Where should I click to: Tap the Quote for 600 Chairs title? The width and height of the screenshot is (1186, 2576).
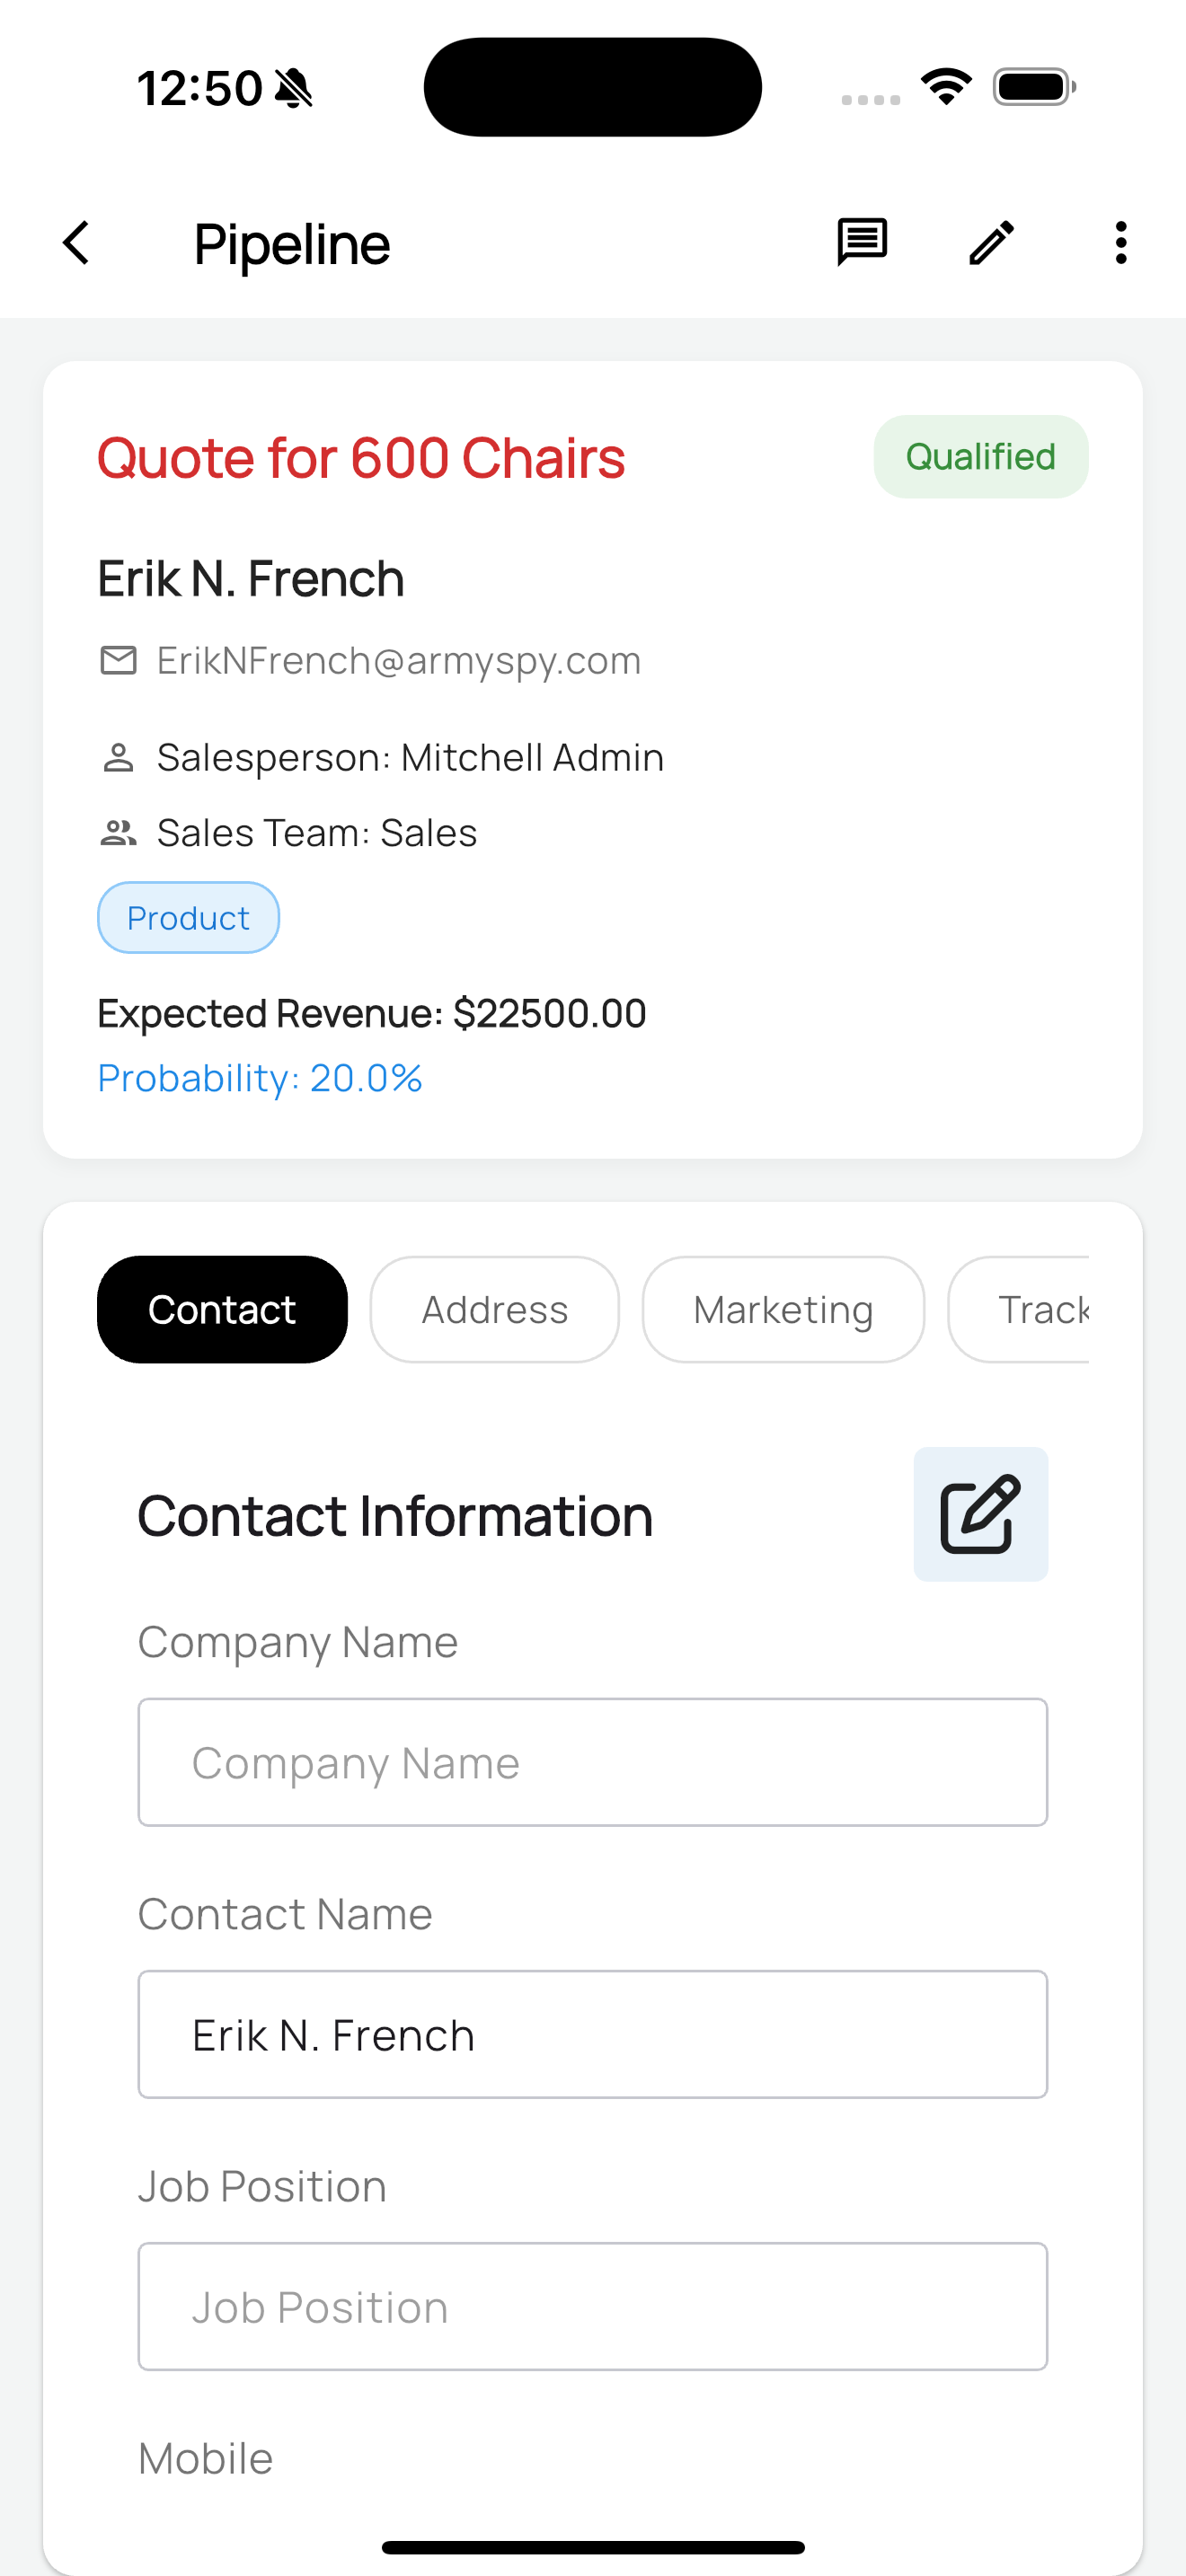361,458
